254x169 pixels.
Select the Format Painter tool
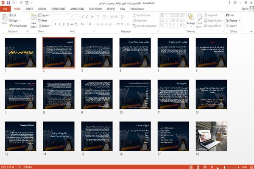18,26
